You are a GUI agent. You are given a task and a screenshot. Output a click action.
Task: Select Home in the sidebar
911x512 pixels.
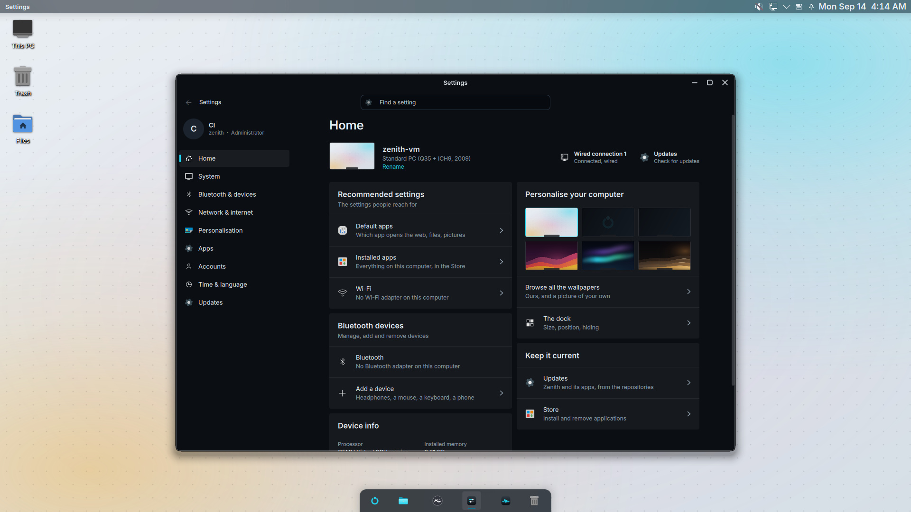click(234, 158)
